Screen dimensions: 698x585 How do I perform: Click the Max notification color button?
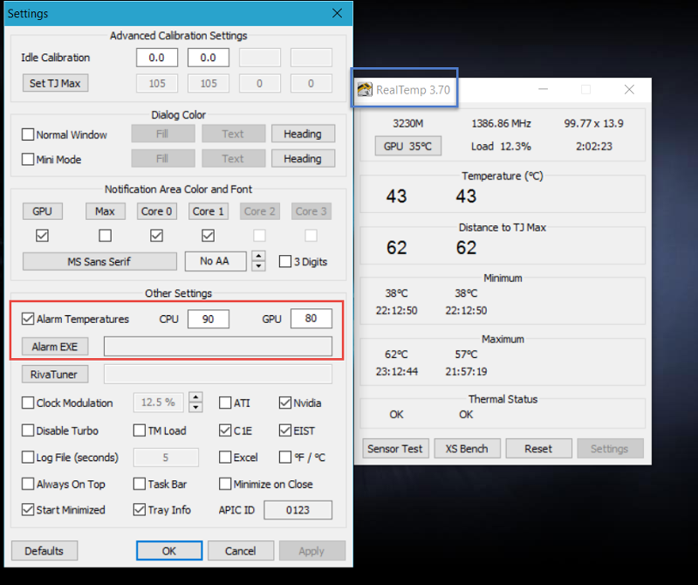(x=105, y=211)
